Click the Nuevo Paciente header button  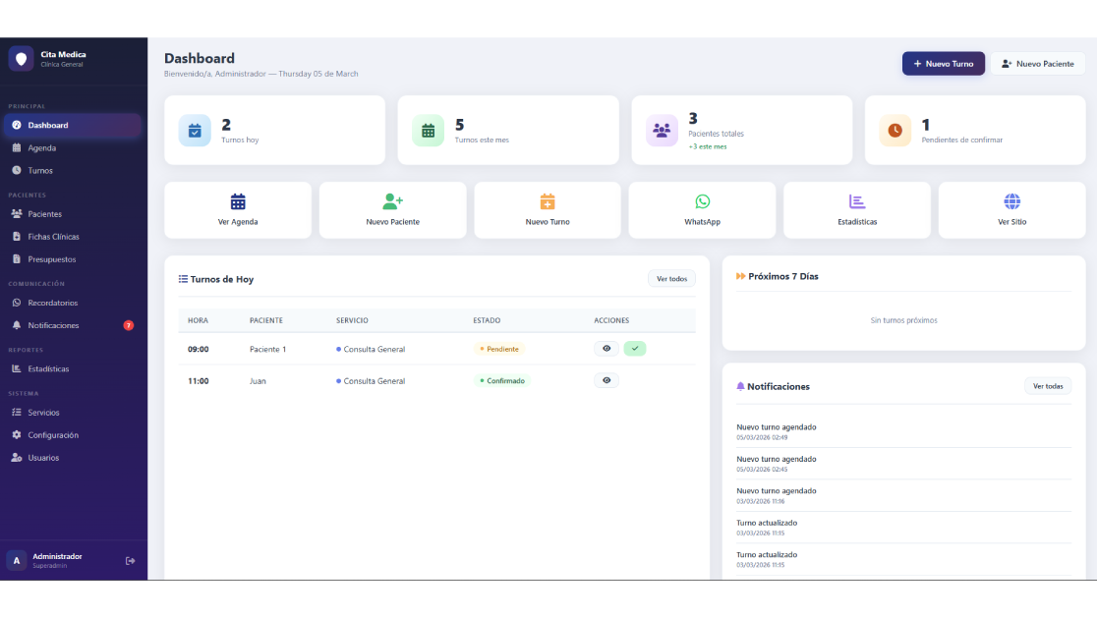[1037, 64]
